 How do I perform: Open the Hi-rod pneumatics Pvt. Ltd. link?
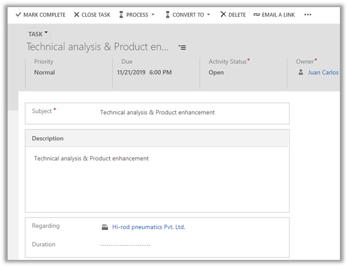click(x=149, y=227)
